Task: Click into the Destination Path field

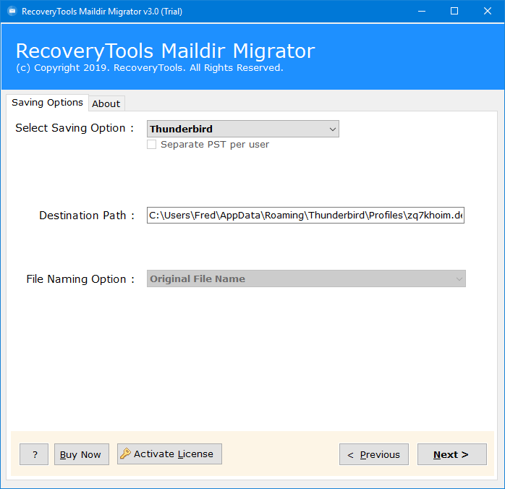Action: [305, 215]
